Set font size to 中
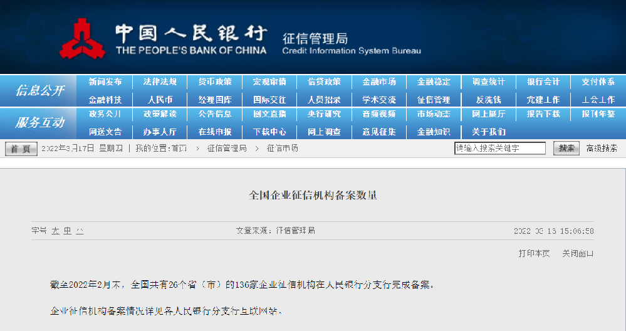The width and height of the screenshot is (626, 331). click(x=68, y=231)
